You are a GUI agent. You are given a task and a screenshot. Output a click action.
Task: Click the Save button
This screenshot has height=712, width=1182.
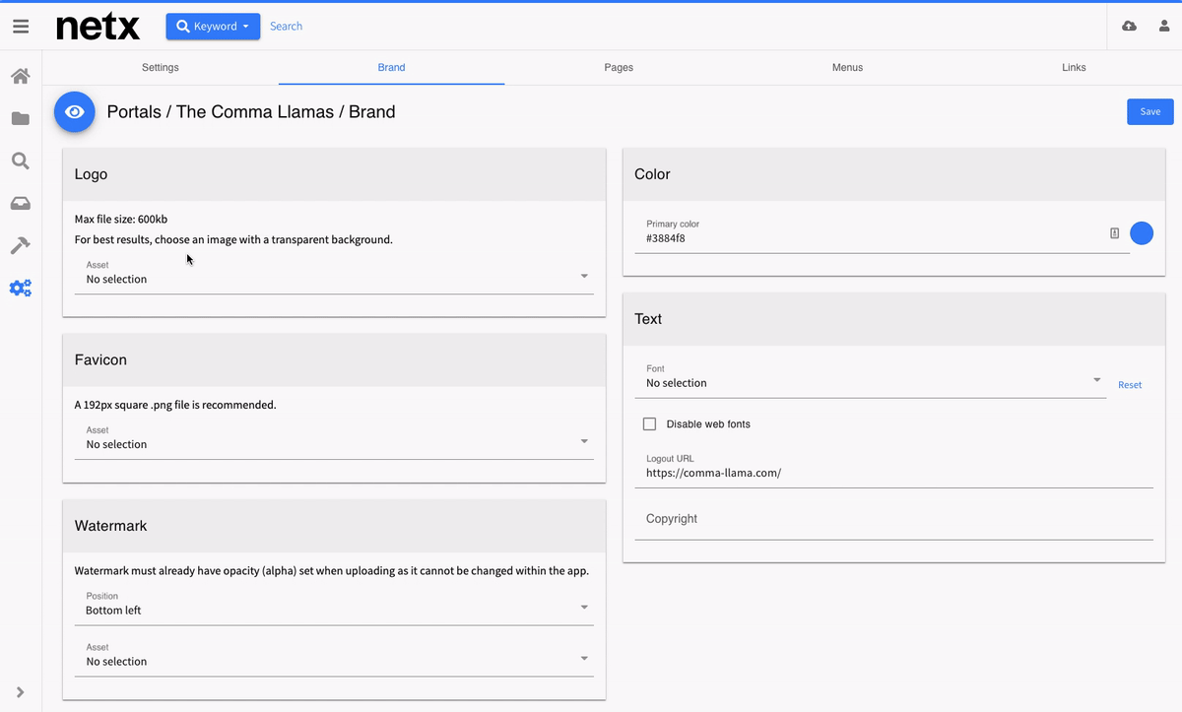(x=1149, y=111)
